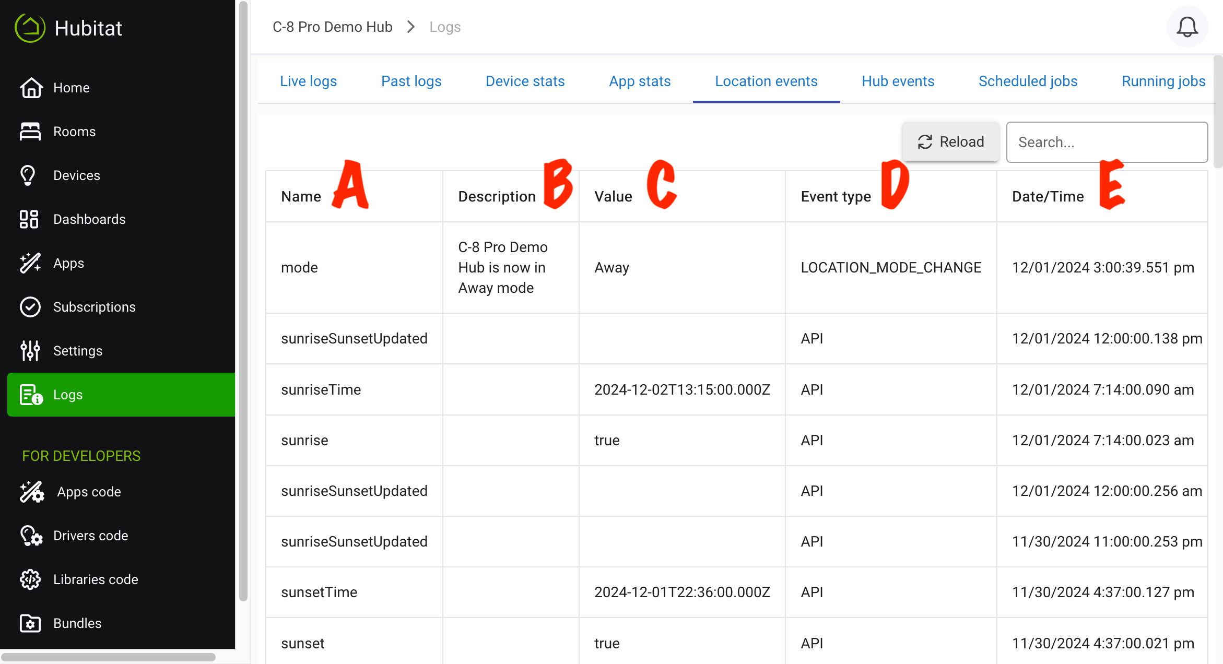Navigate to Past logs tab
The width and height of the screenshot is (1223, 664).
click(x=411, y=81)
